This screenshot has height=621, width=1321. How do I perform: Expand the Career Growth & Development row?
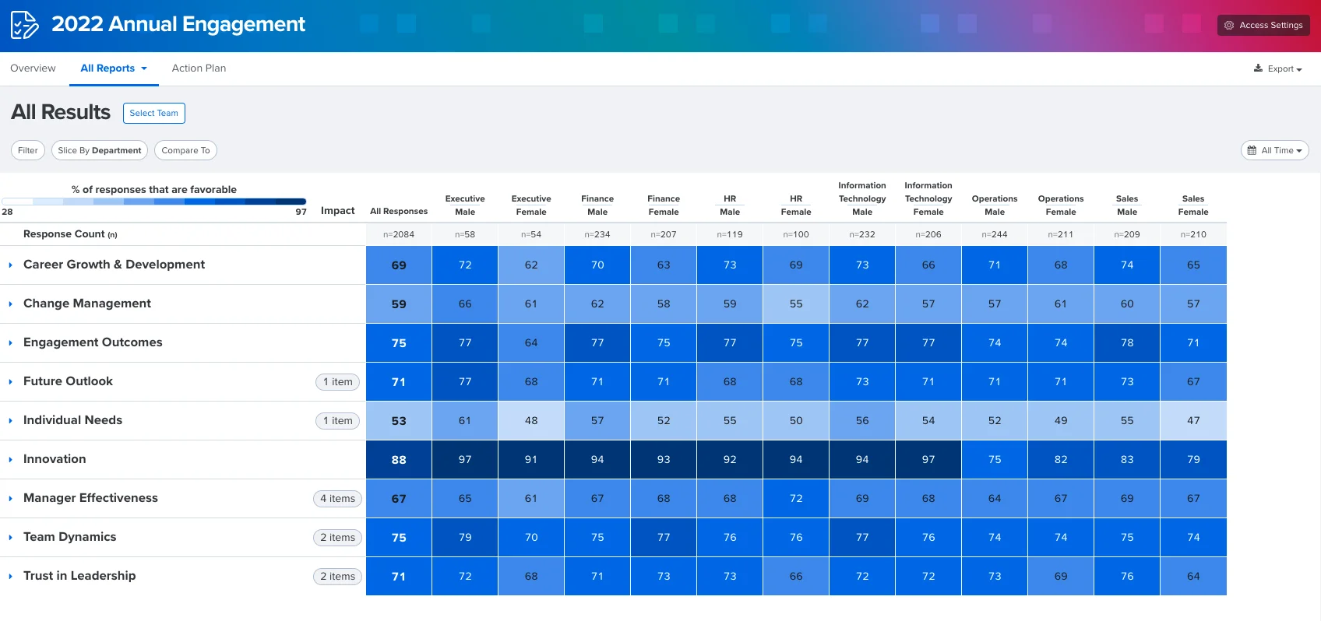coord(10,265)
